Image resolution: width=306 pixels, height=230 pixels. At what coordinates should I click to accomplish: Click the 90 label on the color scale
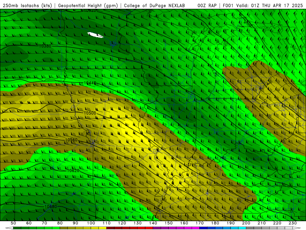(75, 223)
